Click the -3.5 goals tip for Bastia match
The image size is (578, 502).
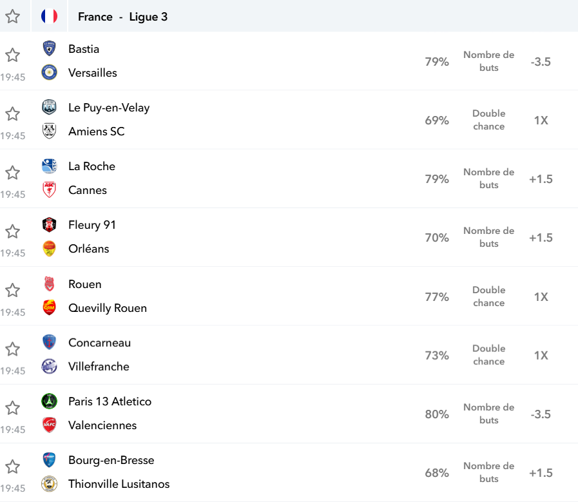pyautogui.click(x=541, y=62)
